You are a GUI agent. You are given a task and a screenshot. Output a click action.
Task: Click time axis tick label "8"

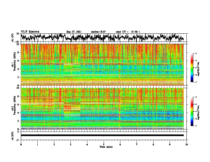pyautogui.click(x=153, y=145)
